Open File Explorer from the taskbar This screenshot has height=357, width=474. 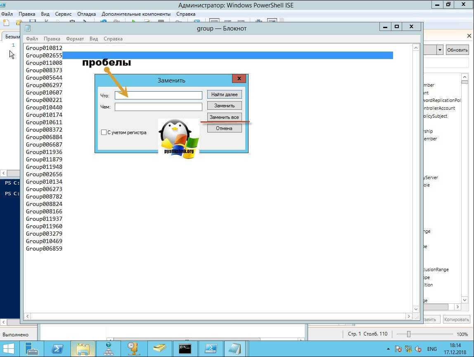[x=83, y=349]
